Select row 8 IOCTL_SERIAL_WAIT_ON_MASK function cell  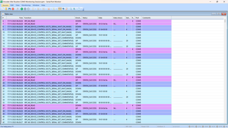coord(49,27)
